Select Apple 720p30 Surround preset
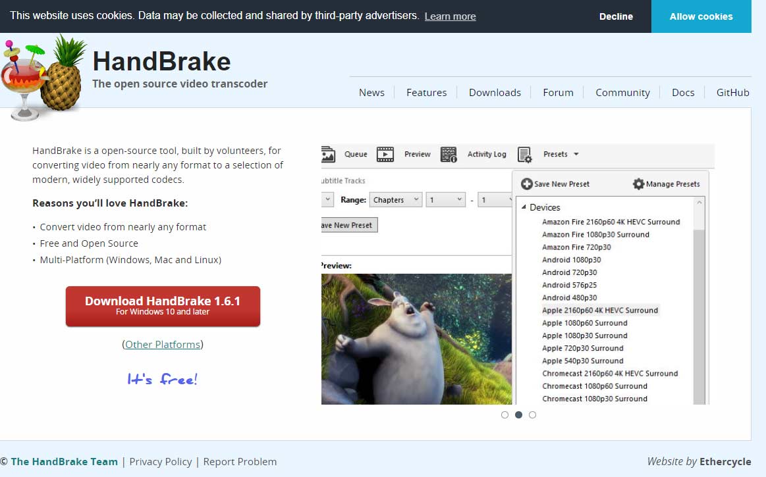Screen dimensions: 766x477 [x=583, y=349]
